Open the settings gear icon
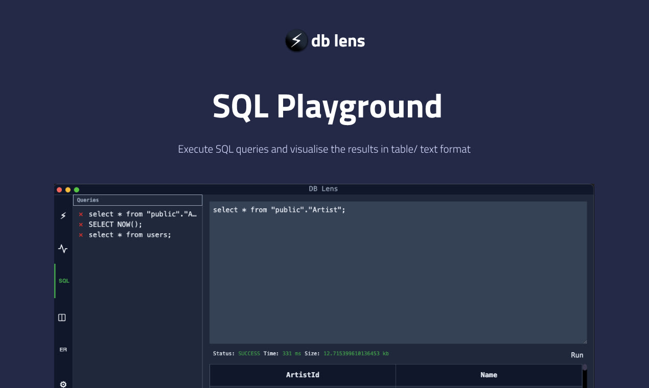649x388 pixels. pos(63,384)
